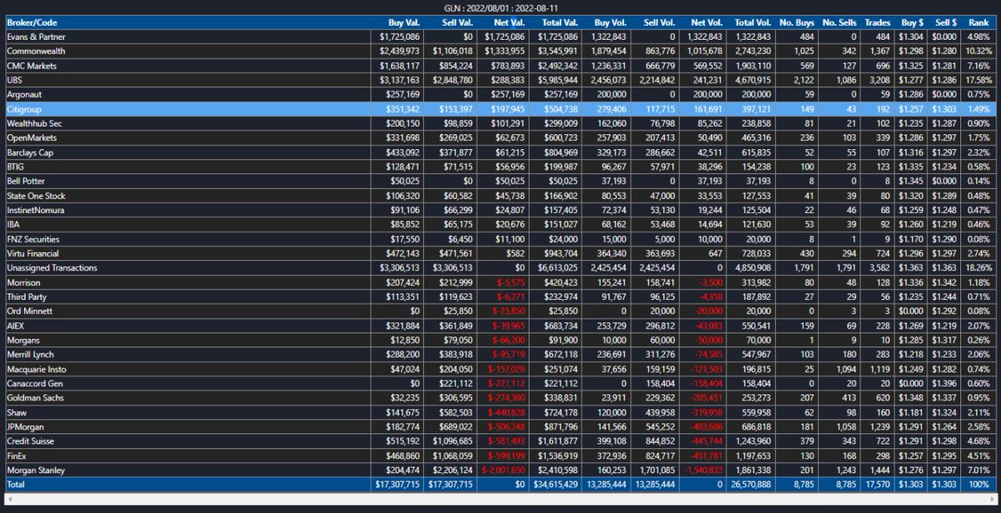Viewport: 1001px width, 513px height.
Task: Select the IBA broker row
Action: point(499,224)
